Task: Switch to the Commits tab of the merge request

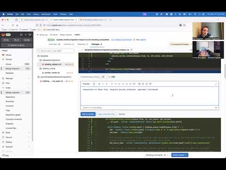Action: [x=69, y=44]
